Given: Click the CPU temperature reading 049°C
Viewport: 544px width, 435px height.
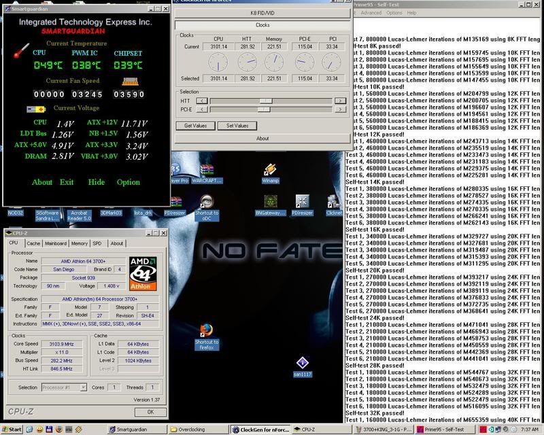Looking at the screenshot, I should (48, 65).
